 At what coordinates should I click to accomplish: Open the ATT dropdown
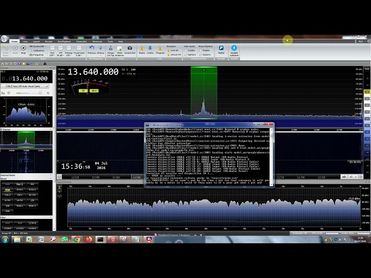[60, 50]
